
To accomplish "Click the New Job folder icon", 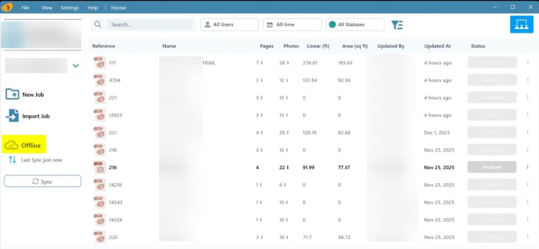I will coord(12,94).
